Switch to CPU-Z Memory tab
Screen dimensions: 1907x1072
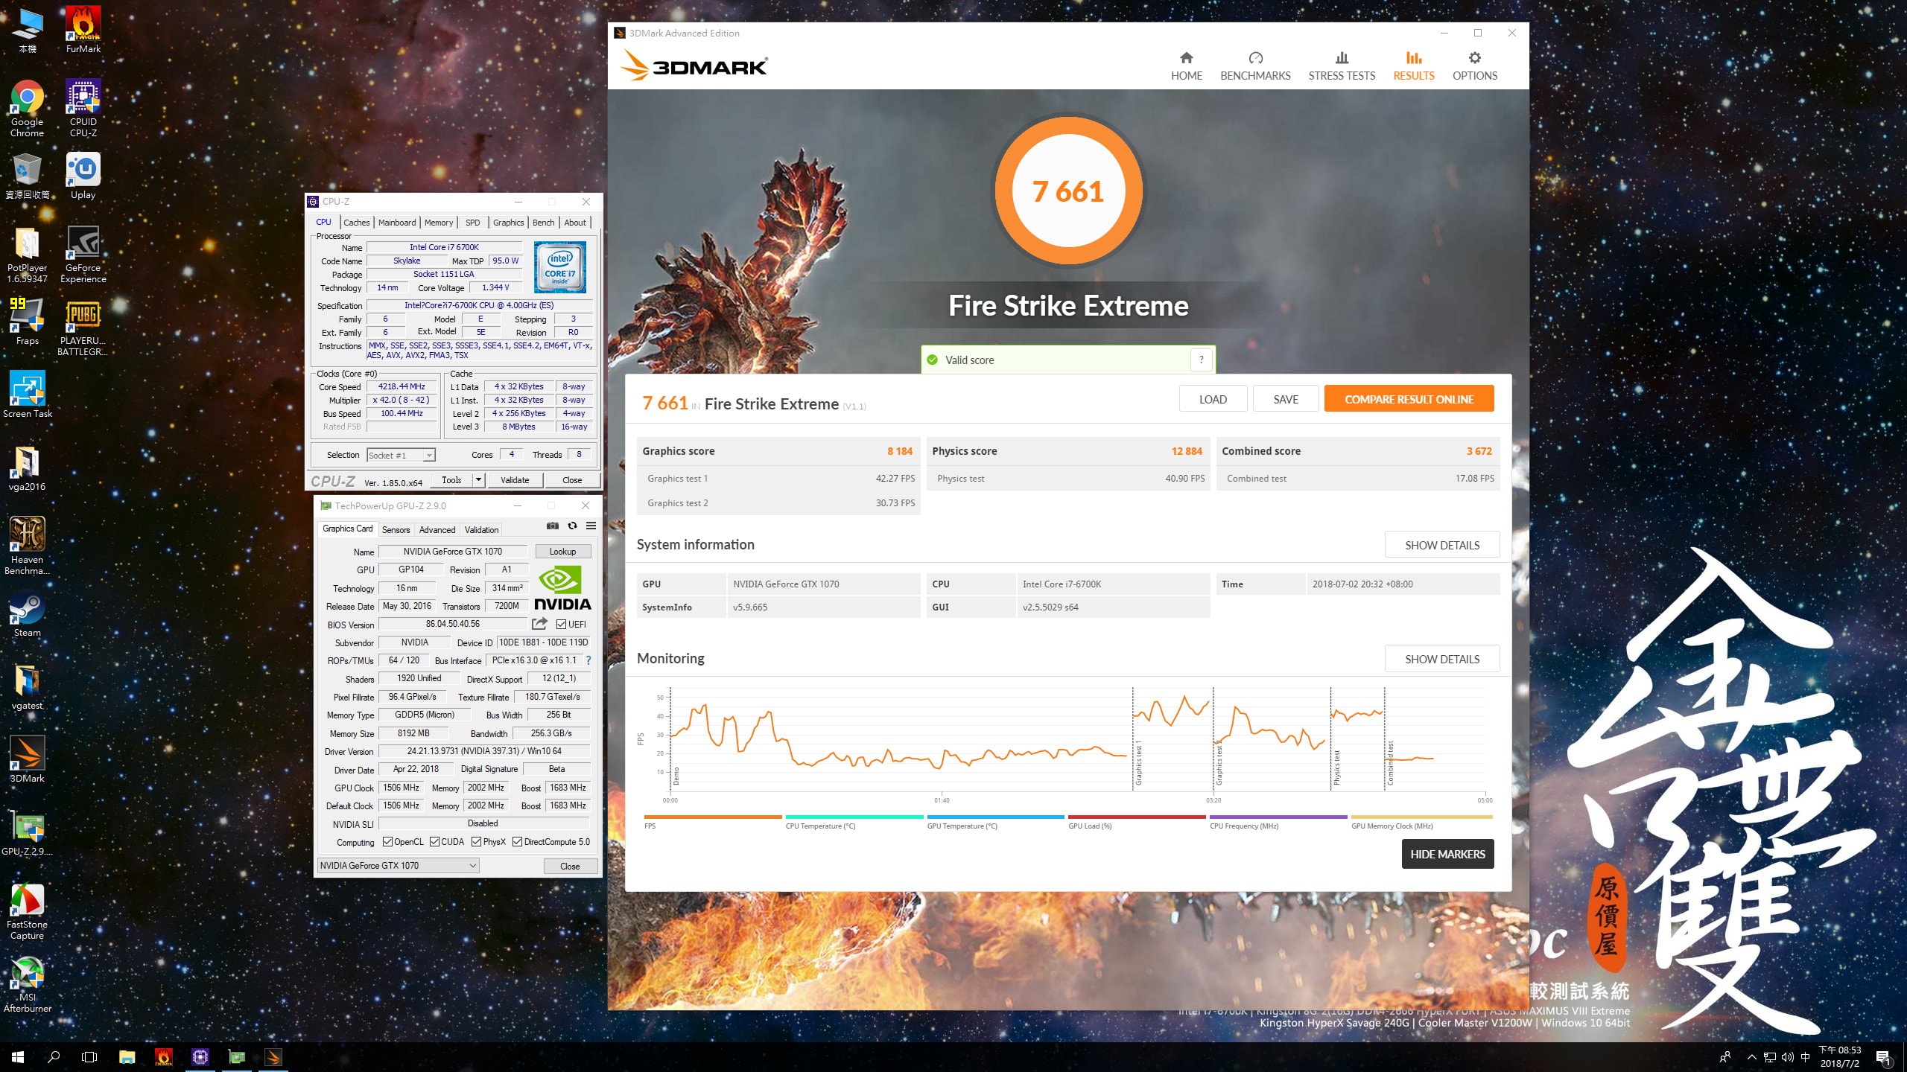pos(438,223)
